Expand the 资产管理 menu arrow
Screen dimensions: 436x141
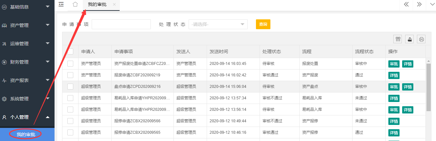[x=48, y=25]
